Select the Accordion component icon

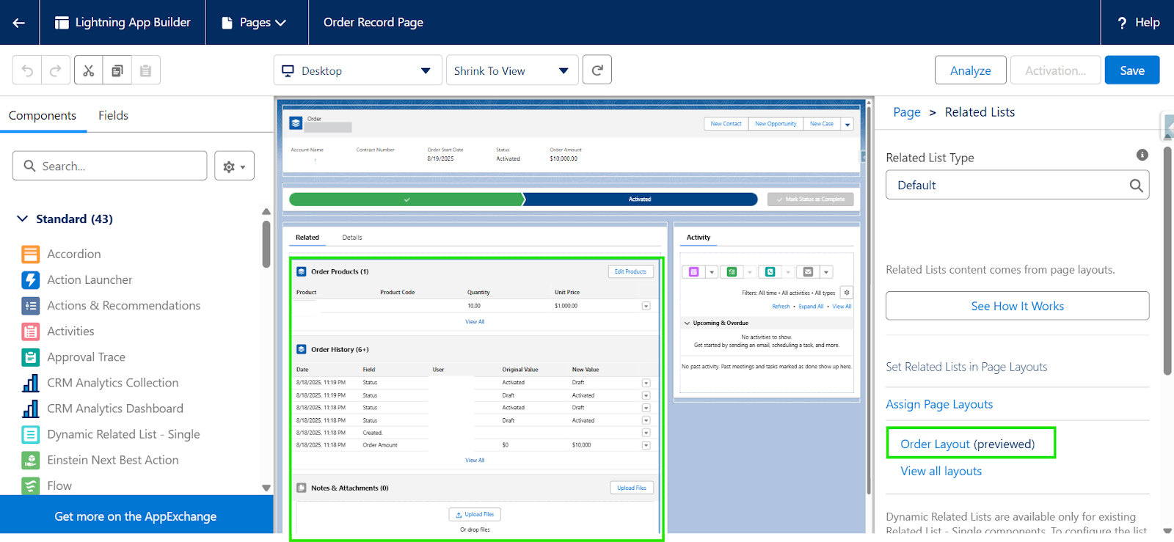(31, 254)
